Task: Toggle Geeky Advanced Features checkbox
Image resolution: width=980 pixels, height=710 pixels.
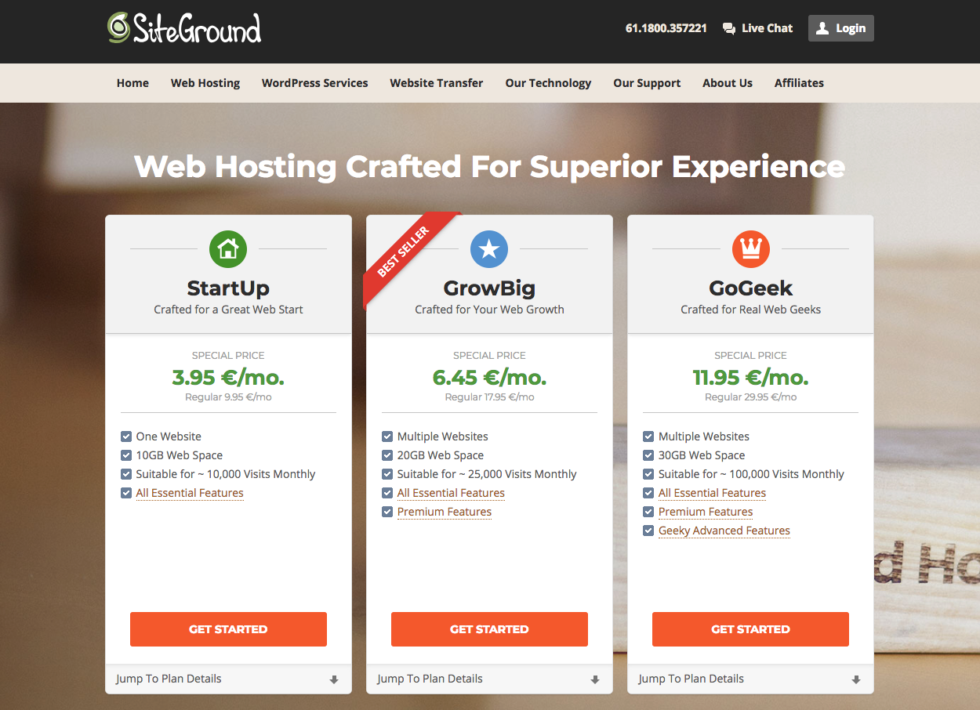Action: [648, 531]
